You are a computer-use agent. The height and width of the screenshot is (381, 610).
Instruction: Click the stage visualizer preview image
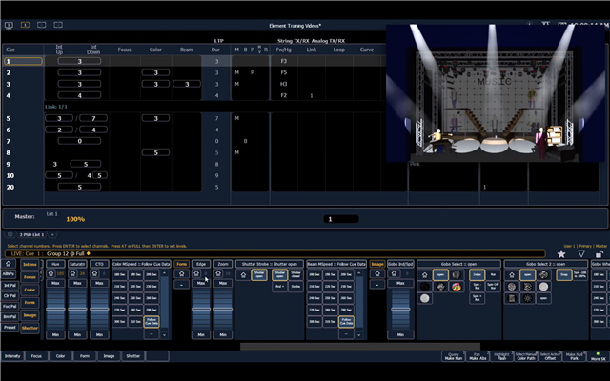[x=496, y=93]
